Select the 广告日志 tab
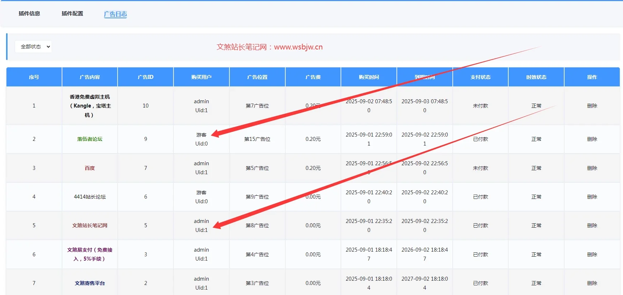The image size is (623, 295). (115, 14)
